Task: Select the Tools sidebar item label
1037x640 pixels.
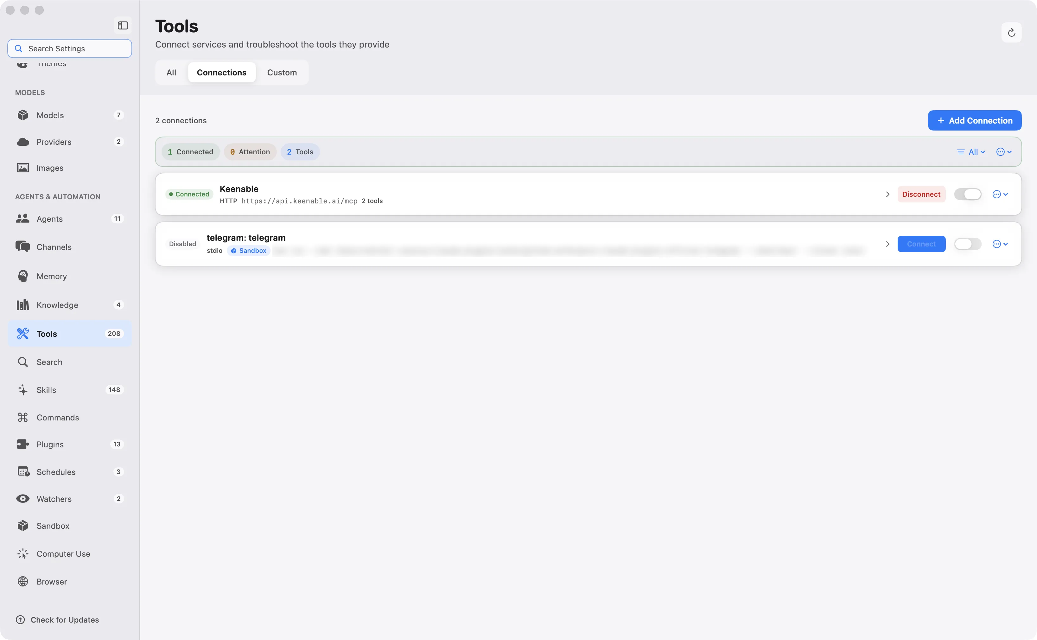Action: [47, 334]
